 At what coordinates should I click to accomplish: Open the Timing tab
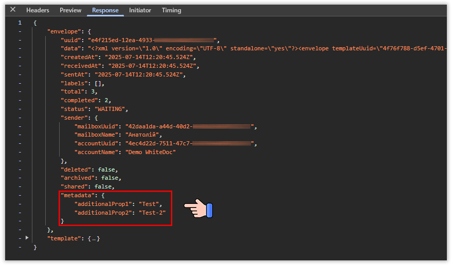tap(171, 10)
